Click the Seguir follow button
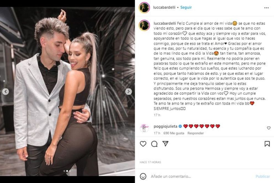 tap(186, 7)
